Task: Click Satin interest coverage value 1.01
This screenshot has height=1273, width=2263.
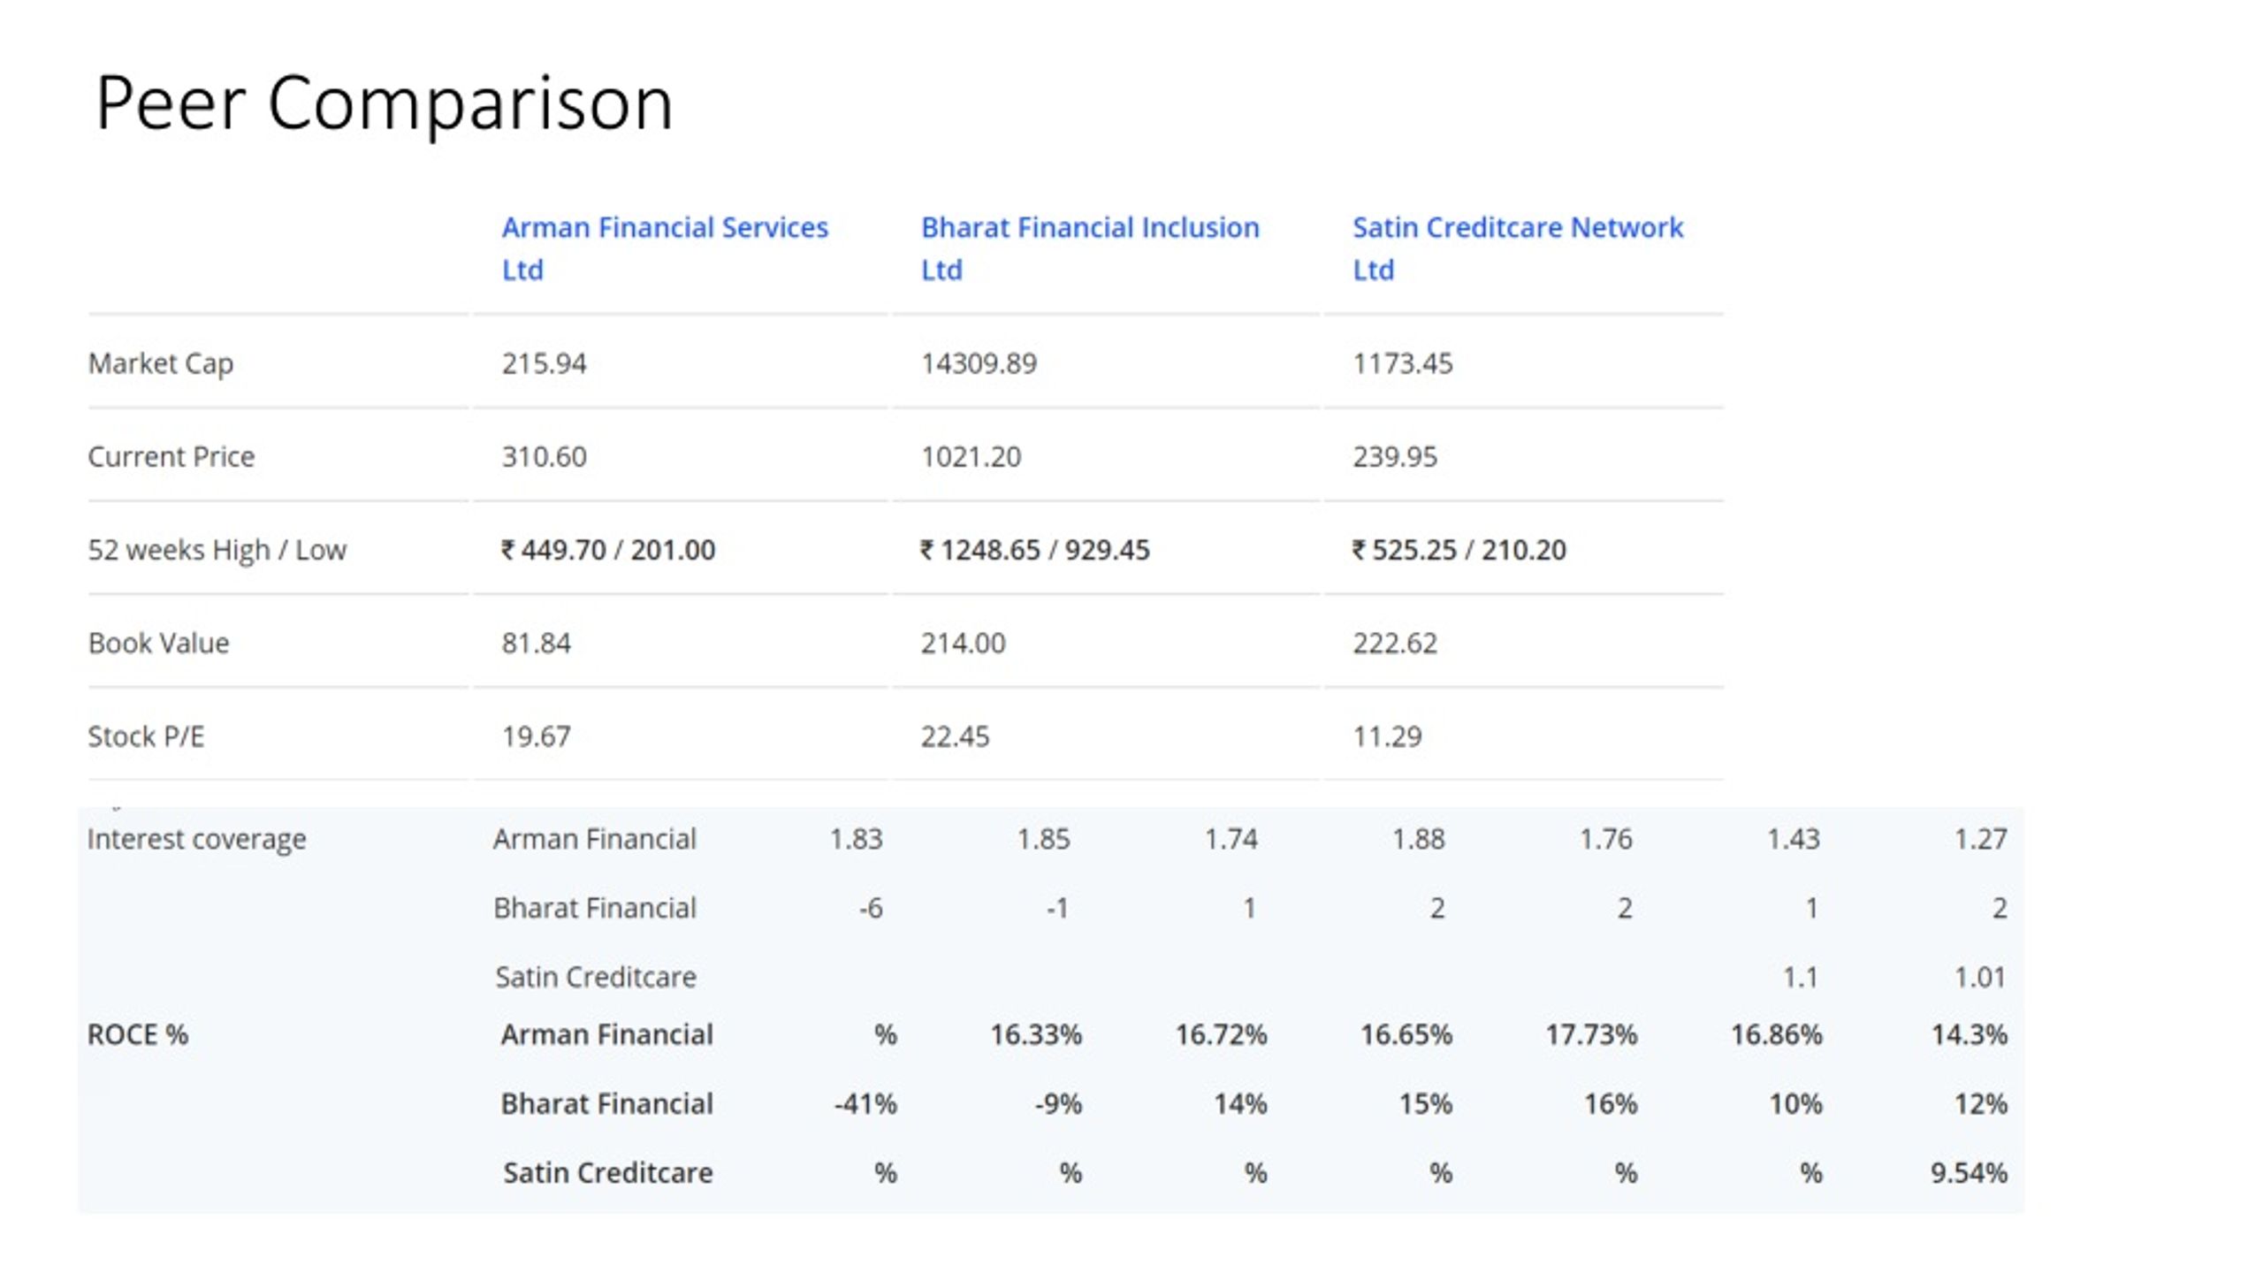Action: (1979, 977)
